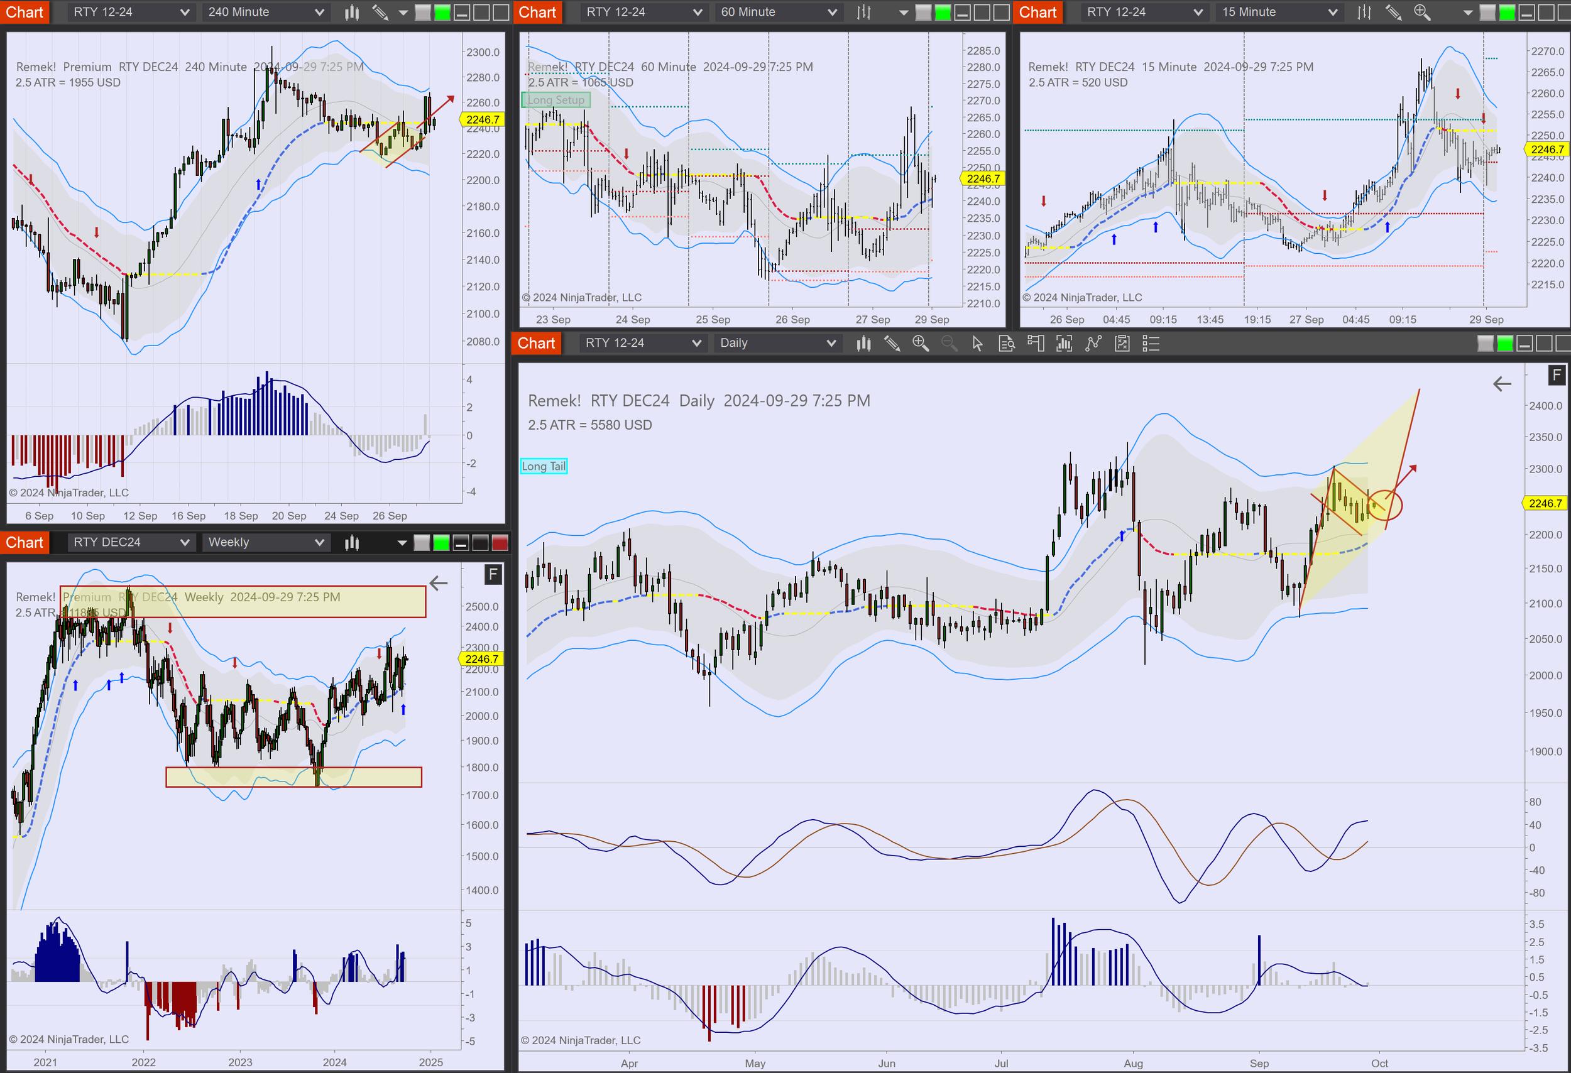Toggle gray link button in 60 Minute chart
1571x1073 pixels.
tap(922, 12)
